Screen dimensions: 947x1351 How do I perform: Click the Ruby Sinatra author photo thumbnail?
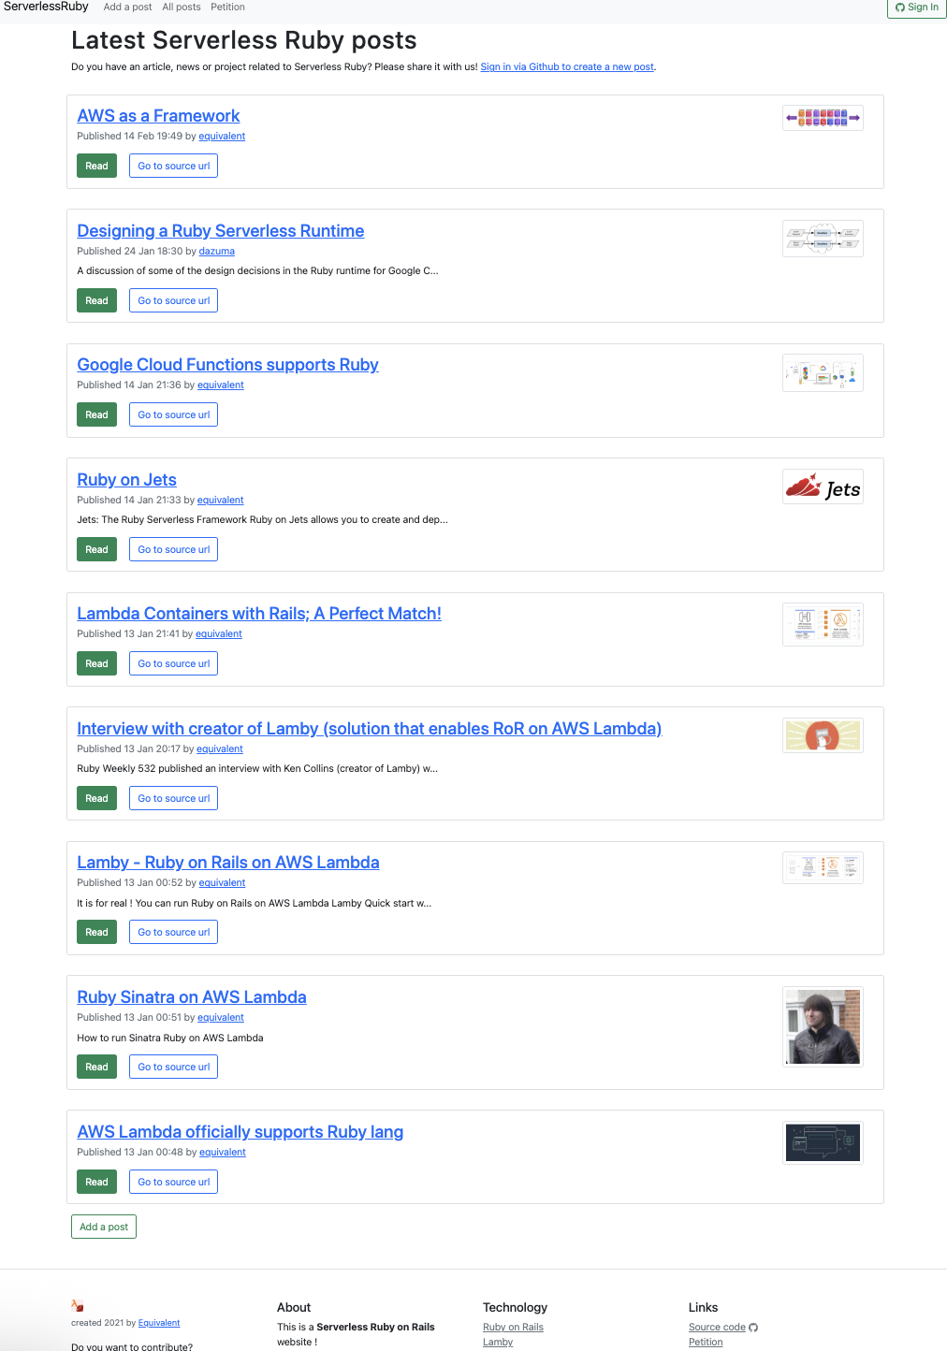(823, 1026)
